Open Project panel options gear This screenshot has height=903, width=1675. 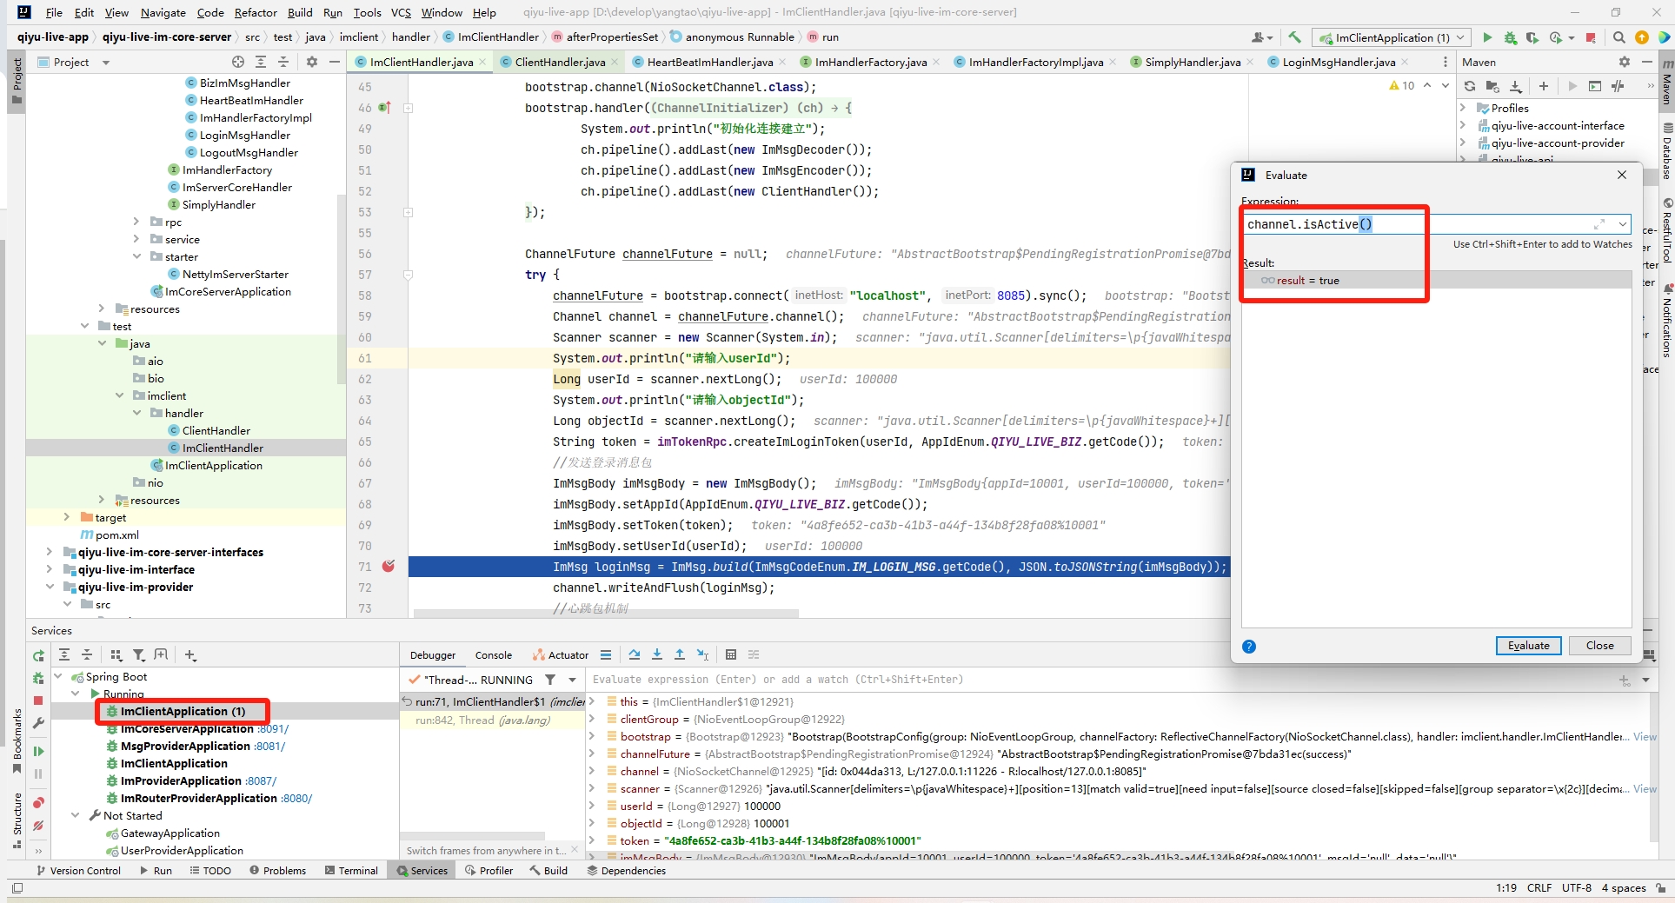click(312, 62)
